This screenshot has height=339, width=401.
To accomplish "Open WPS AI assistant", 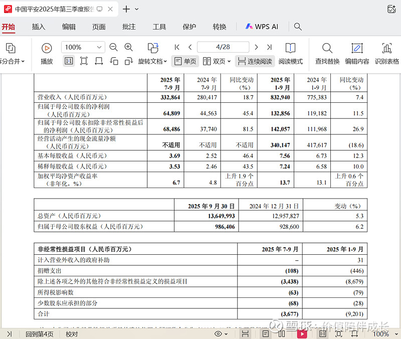I will point(262,27).
